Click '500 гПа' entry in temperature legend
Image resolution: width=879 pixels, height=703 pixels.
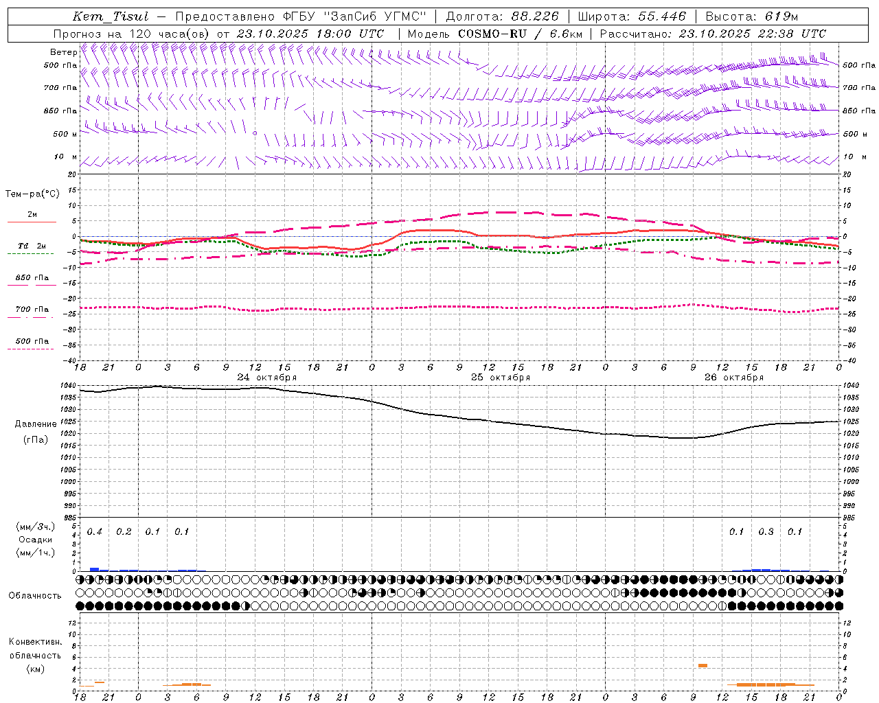32,341
